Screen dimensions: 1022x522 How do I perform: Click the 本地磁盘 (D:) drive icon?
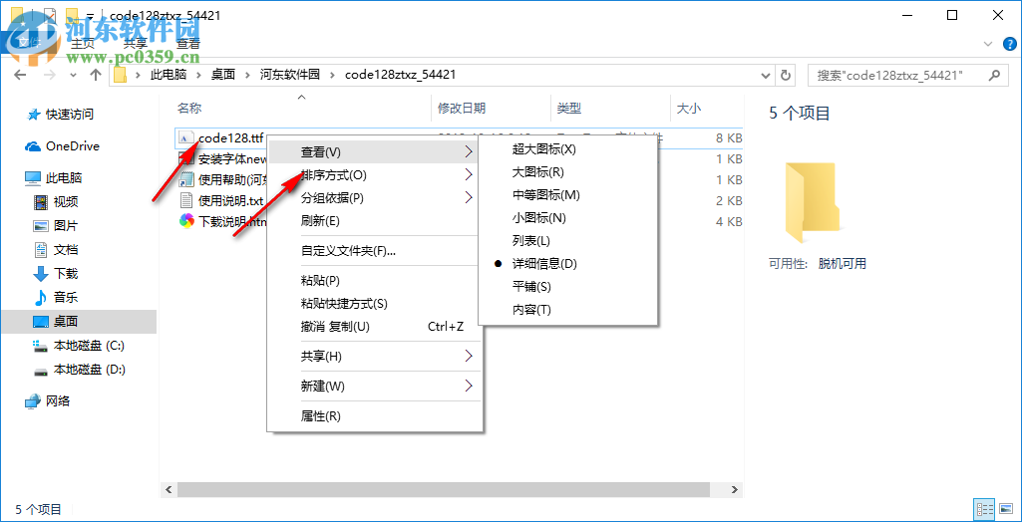(41, 371)
